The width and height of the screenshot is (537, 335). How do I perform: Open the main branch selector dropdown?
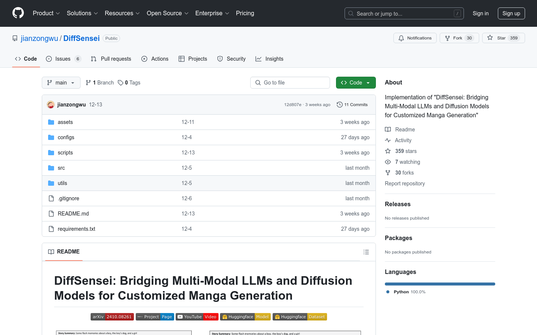[x=61, y=83]
